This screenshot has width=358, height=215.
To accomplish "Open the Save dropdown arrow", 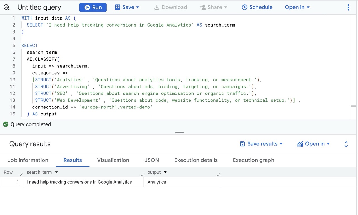I will click(137, 7).
